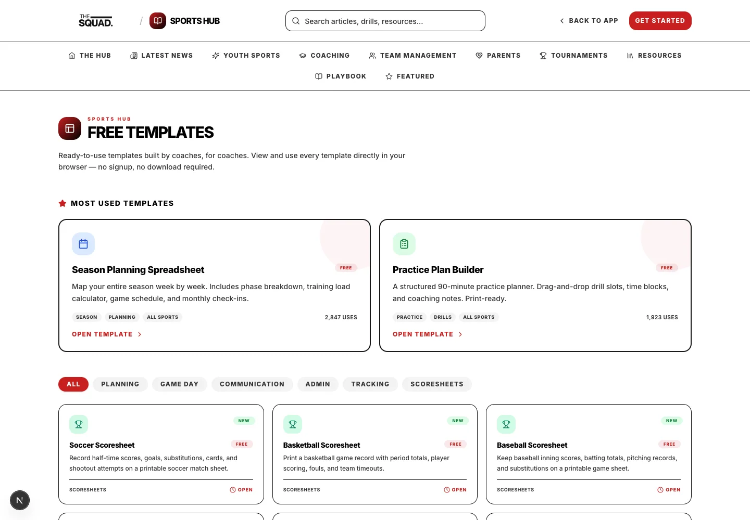Click the chevron next to Back to App
Screen dimensions: 750x520
click(x=562, y=21)
